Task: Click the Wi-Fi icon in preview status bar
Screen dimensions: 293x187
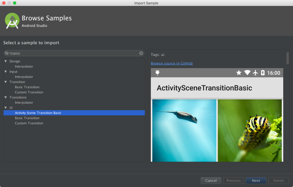Action: pos(247,72)
